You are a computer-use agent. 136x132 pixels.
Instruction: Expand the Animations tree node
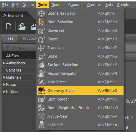point(4,63)
